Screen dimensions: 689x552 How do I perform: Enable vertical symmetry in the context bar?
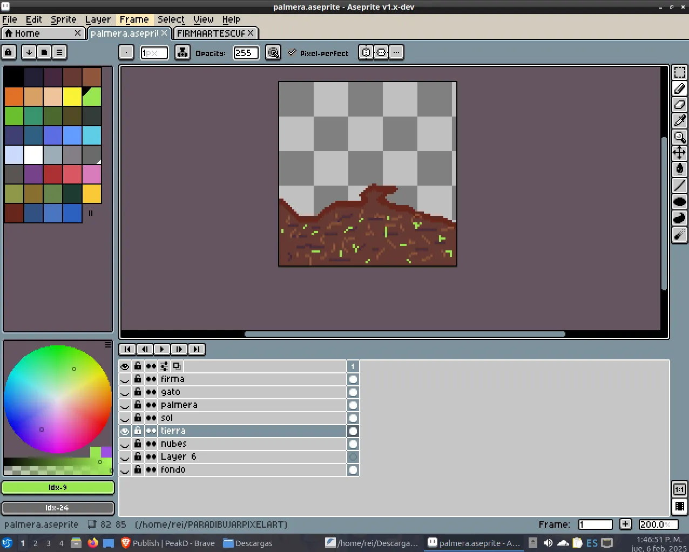(381, 52)
